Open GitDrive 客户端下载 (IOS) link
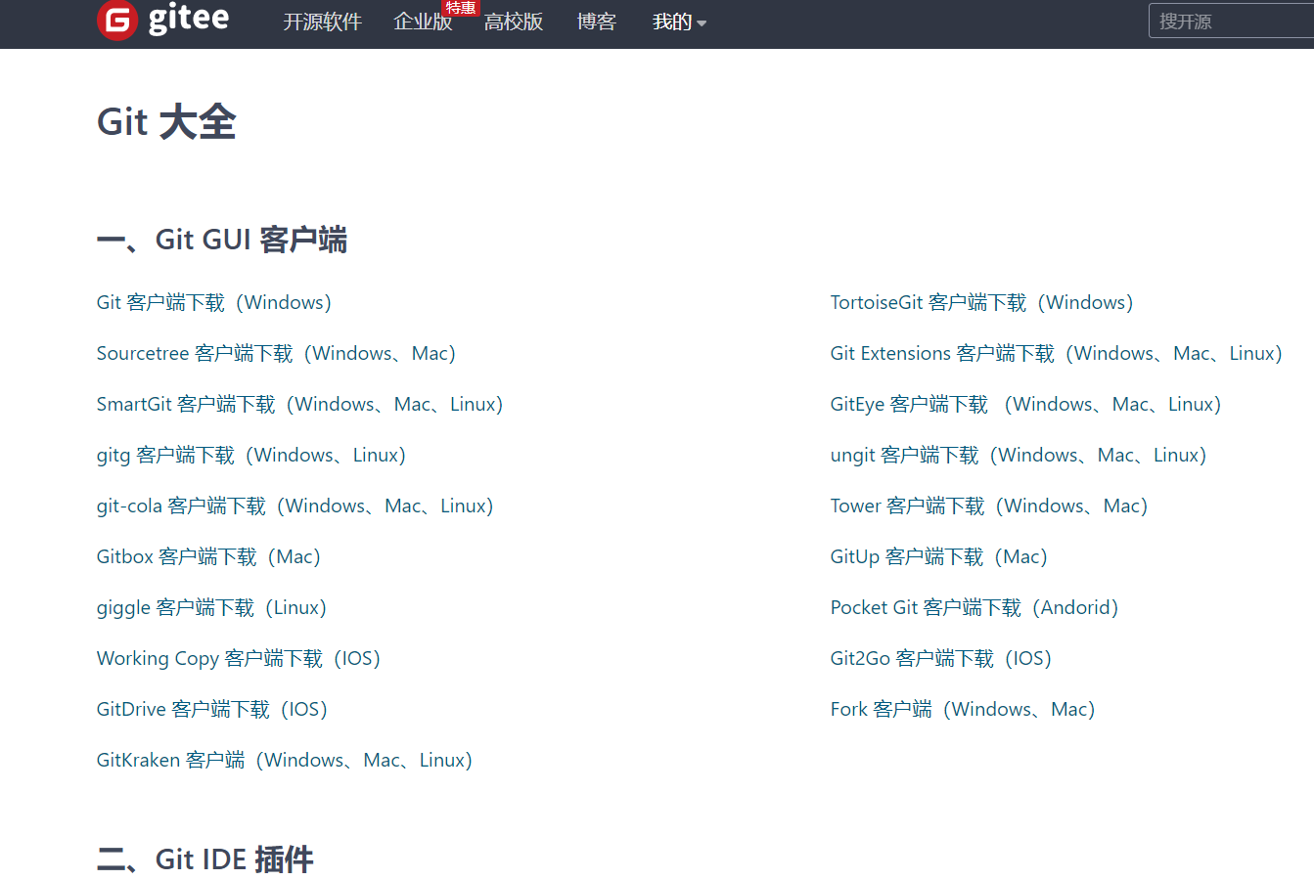Viewport: 1314px width, 880px height. (x=212, y=710)
